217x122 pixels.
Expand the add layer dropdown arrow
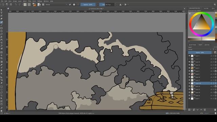191,110
